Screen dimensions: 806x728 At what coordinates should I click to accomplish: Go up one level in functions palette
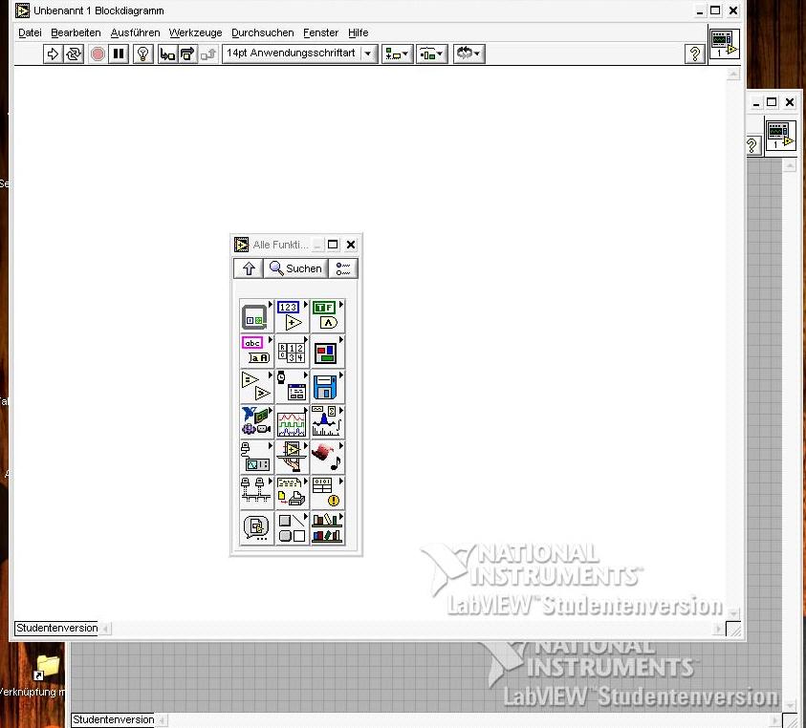tap(249, 268)
